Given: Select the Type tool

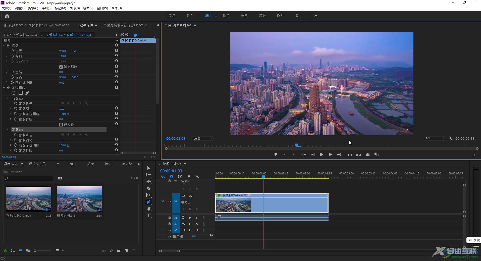Looking at the screenshot, I should [x=149, y=215].
